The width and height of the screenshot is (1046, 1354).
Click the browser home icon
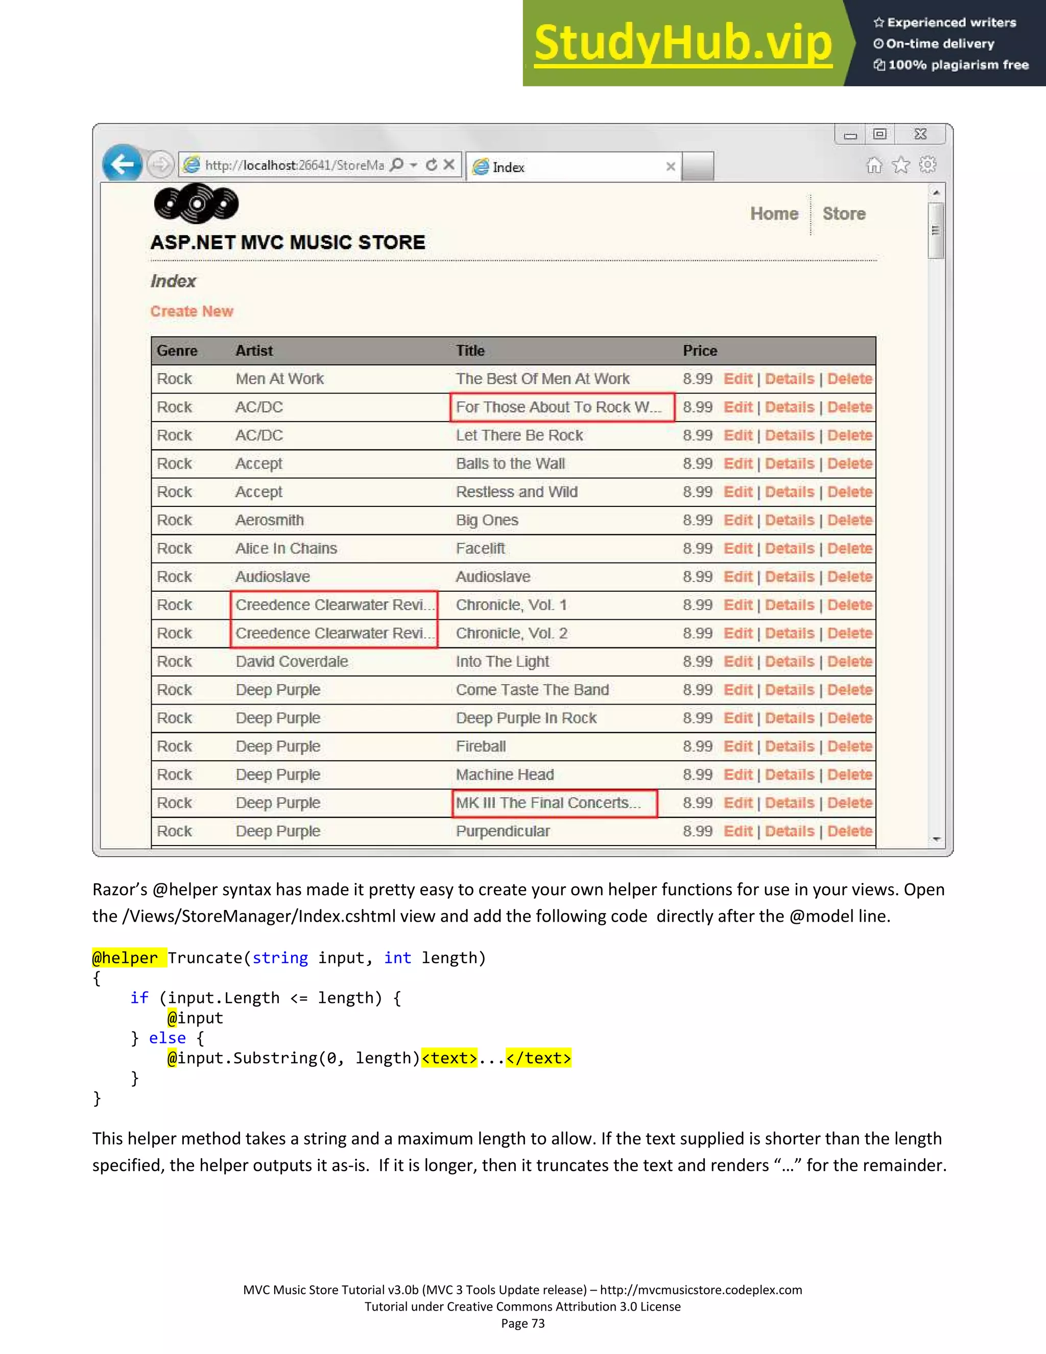click(874, 165)
